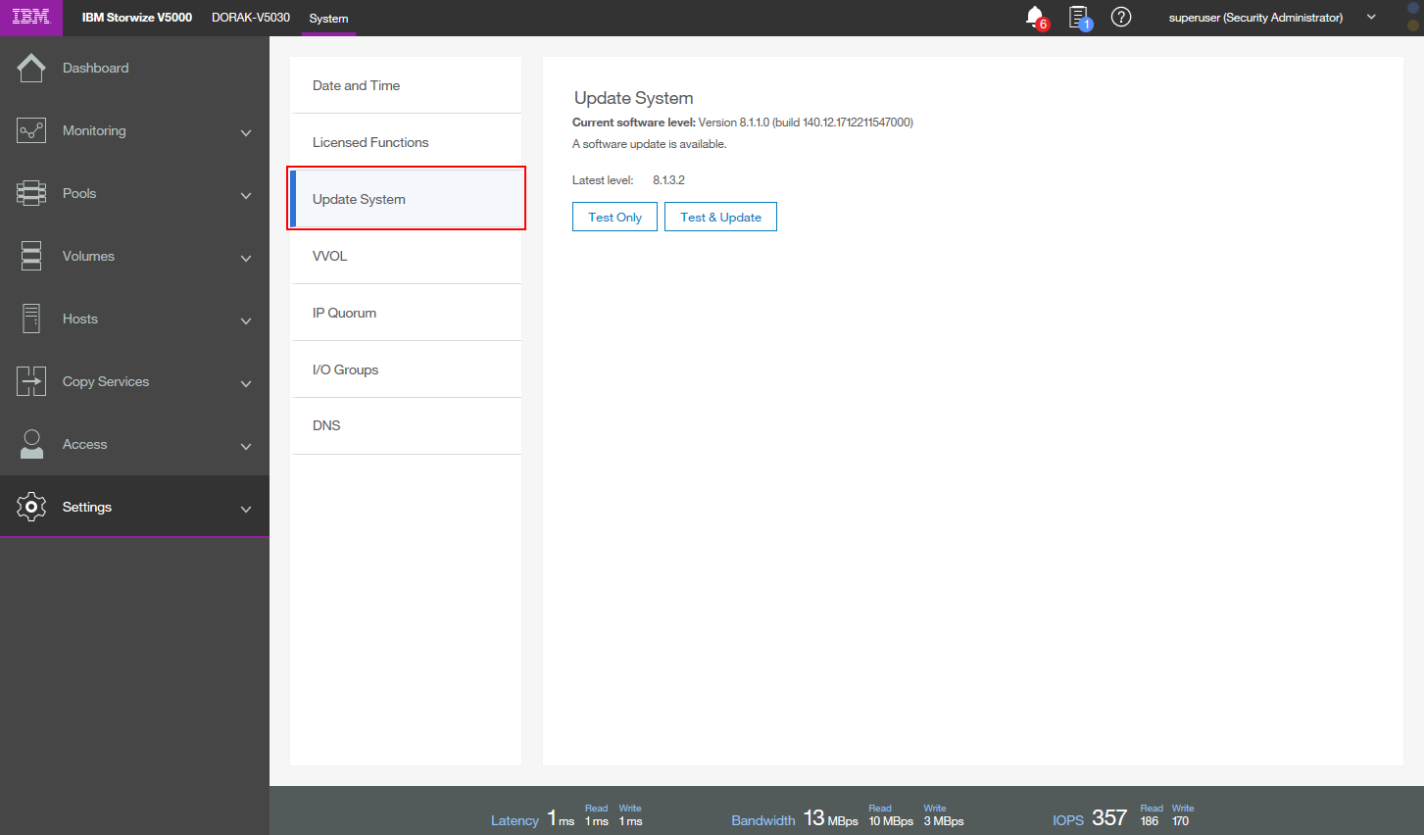Image resolution: width=1424 pixels, height=835 pixels.
Task: Click the System breadcrumb in header
Action: point(328,19)
